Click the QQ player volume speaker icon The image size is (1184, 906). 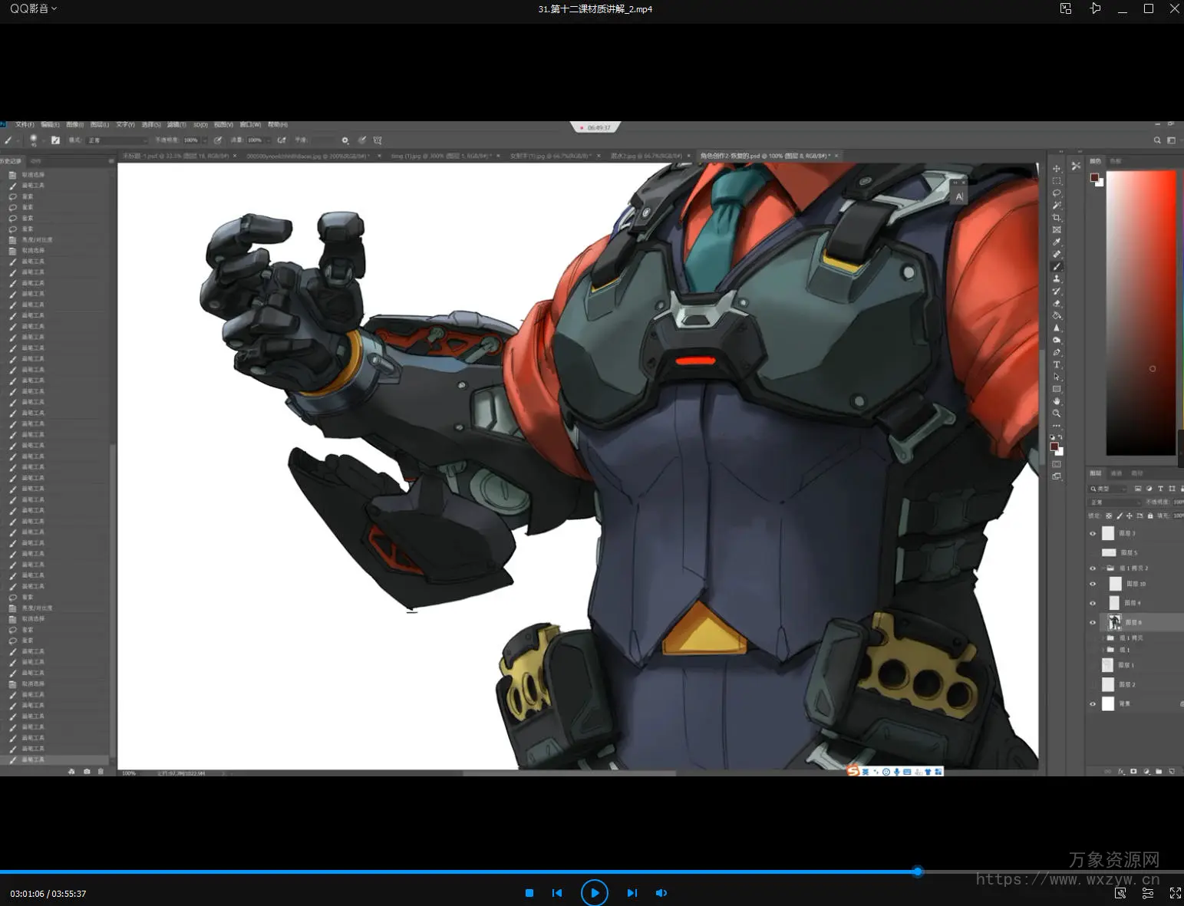pos(661,893)
